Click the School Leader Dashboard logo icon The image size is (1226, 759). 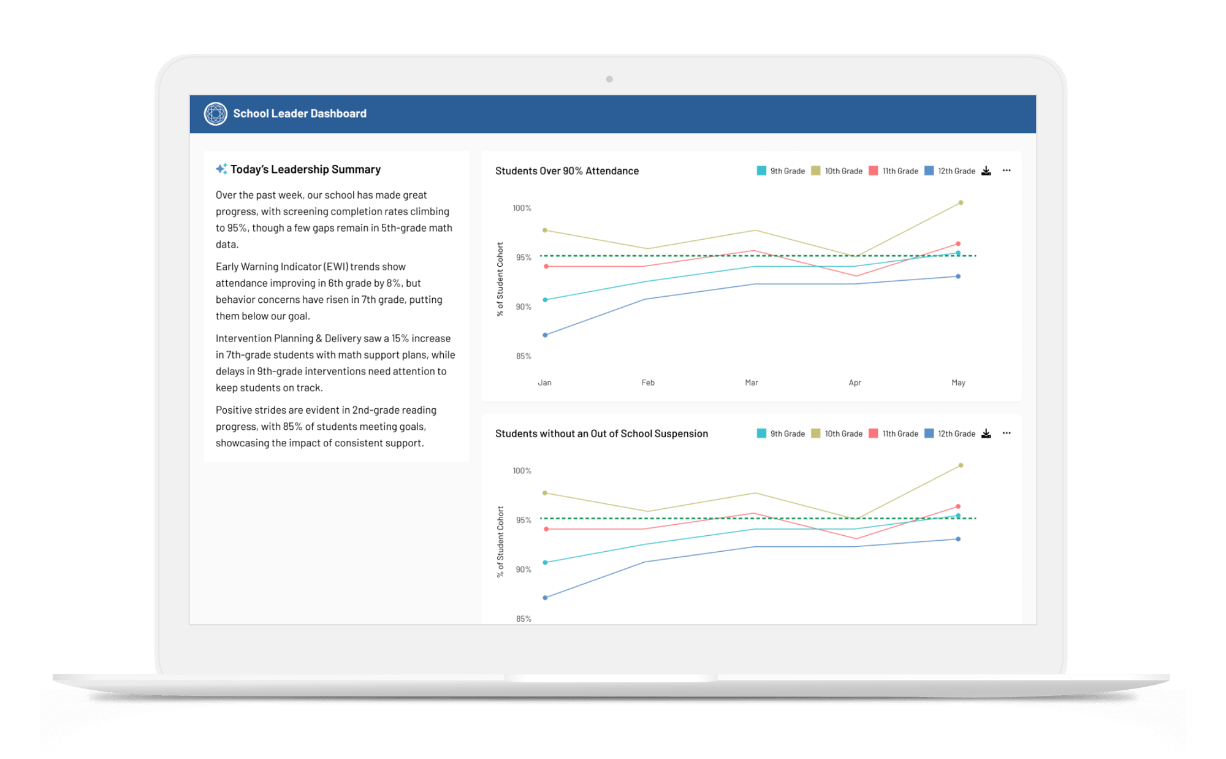coord(215,114)
